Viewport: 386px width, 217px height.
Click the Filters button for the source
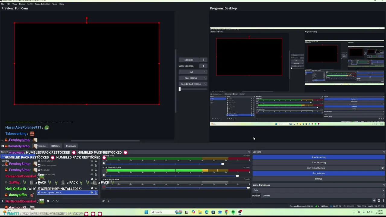[x=55, y=146]
